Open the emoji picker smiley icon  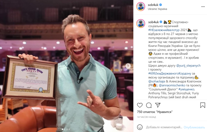(140, 127)
